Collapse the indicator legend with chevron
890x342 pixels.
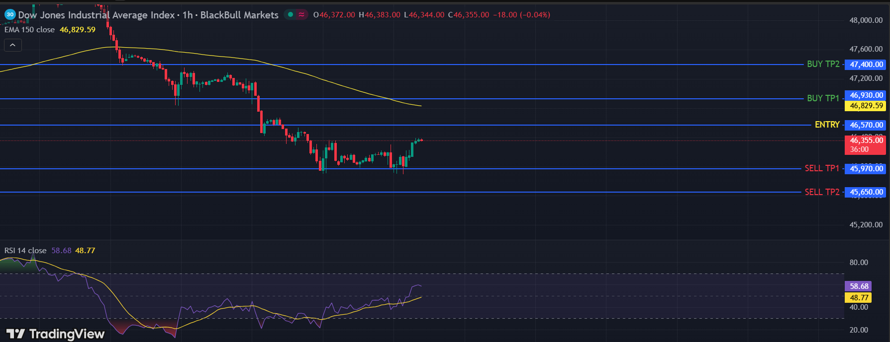[13, 45]
